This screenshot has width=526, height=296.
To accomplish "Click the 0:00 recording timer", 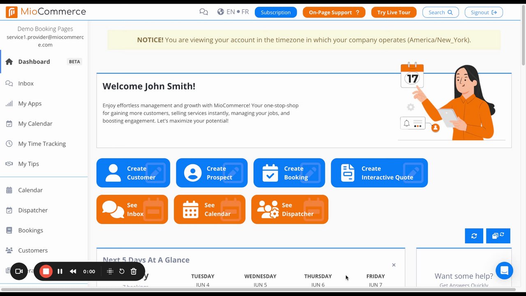I will (89, 271).
